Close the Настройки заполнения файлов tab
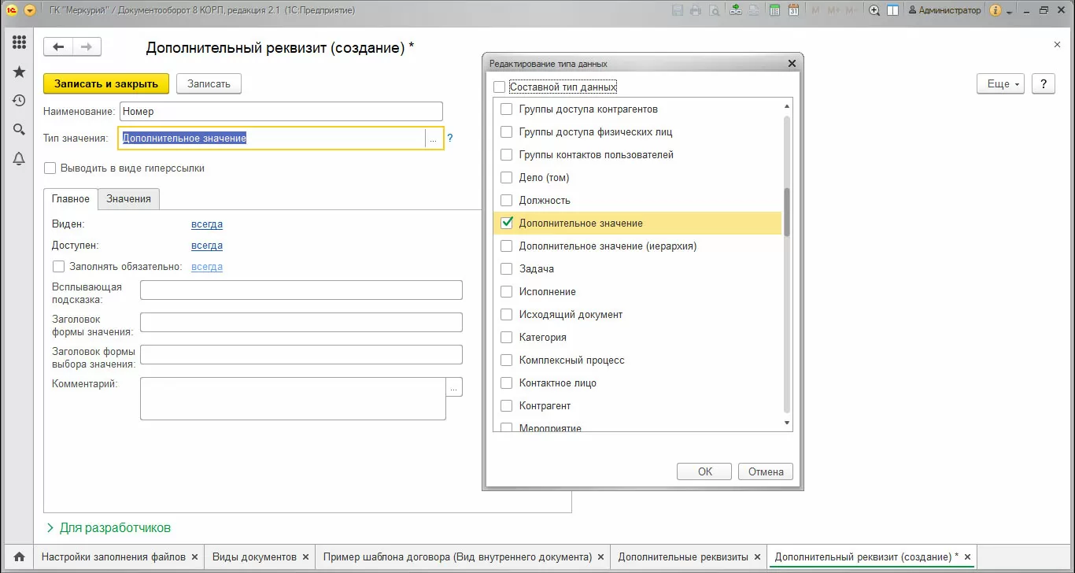1075x573 pixels. tap(194, 556)
